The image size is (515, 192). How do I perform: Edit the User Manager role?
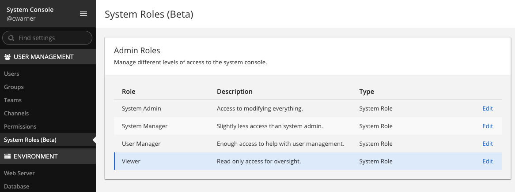coord(487,144)
